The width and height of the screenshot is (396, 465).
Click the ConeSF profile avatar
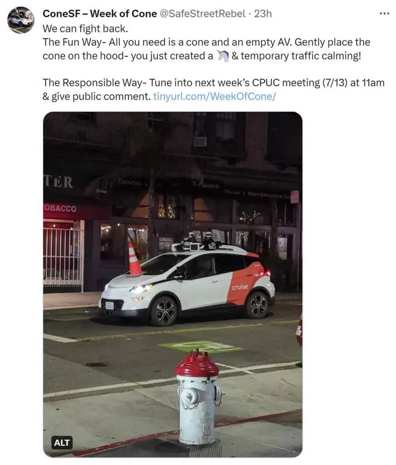[21, 20]
